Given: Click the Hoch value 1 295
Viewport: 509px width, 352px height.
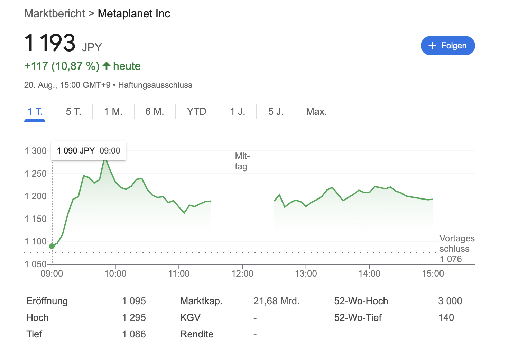Looking at the screenshot, I should click(x=134, y=317).
